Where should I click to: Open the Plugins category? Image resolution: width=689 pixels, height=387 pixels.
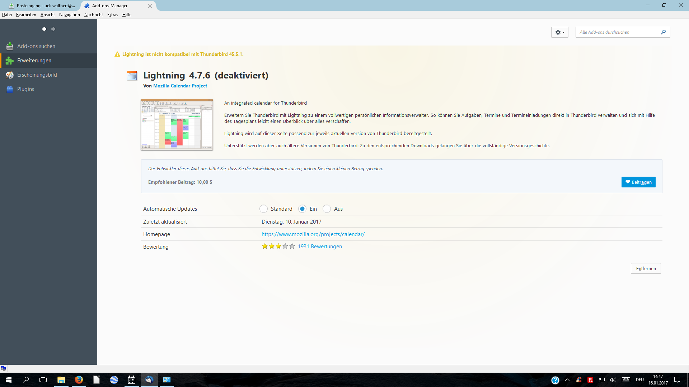(25, 89)
